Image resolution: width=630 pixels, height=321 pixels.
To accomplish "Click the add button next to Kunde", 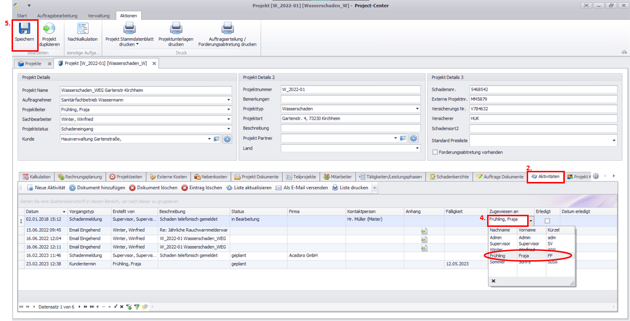I will pos(227,139).
